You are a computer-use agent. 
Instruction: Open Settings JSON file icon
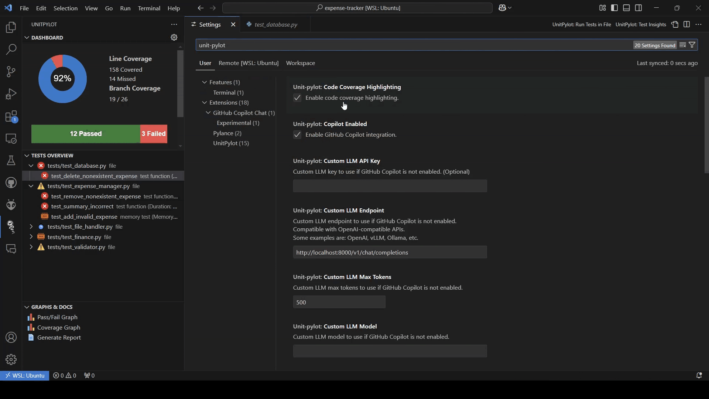675,24
